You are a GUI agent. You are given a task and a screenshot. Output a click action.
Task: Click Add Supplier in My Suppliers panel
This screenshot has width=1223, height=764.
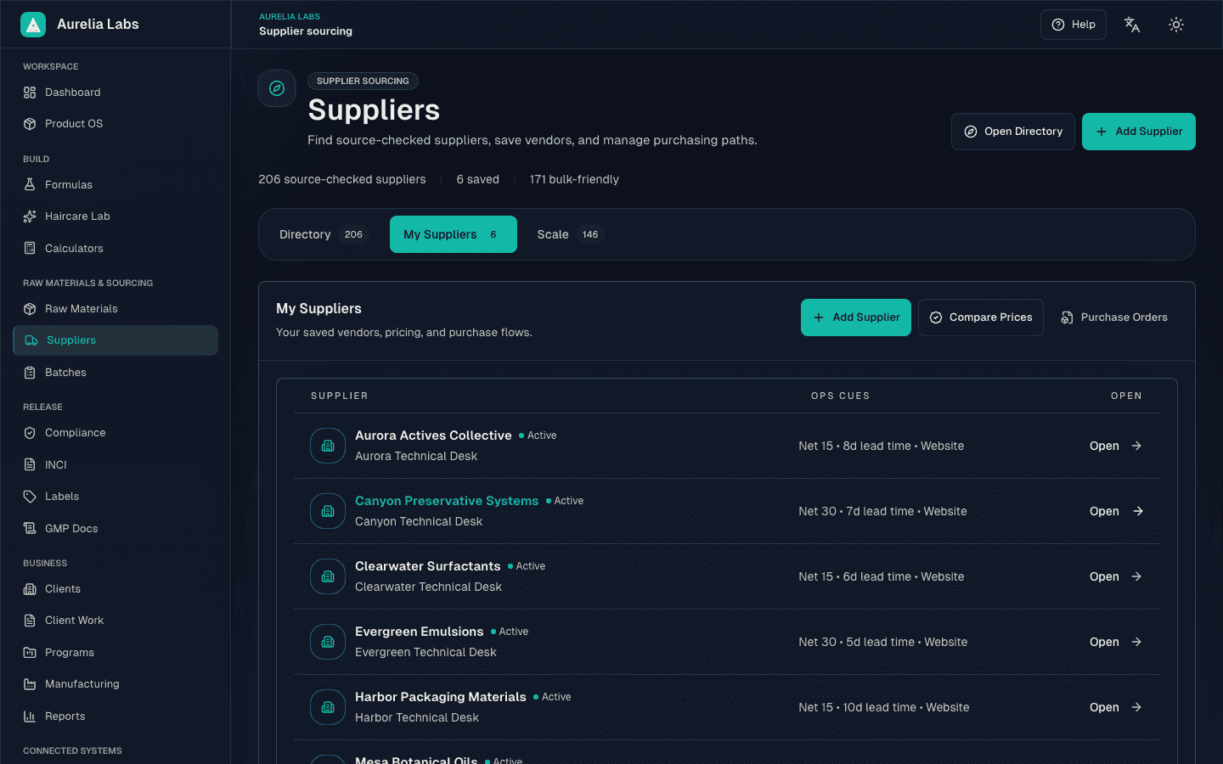856,317
